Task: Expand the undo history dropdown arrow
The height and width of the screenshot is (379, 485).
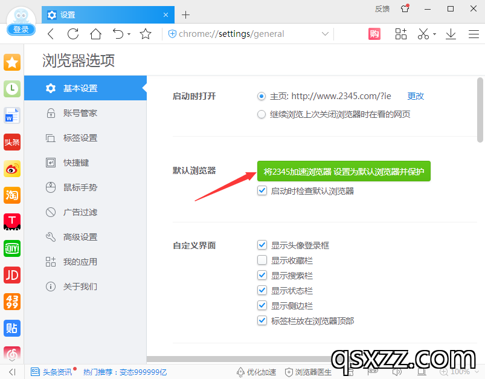Action: pos(129,34)
